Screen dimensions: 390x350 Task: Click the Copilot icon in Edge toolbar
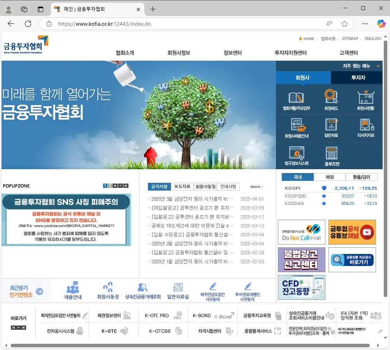(381, 24)
